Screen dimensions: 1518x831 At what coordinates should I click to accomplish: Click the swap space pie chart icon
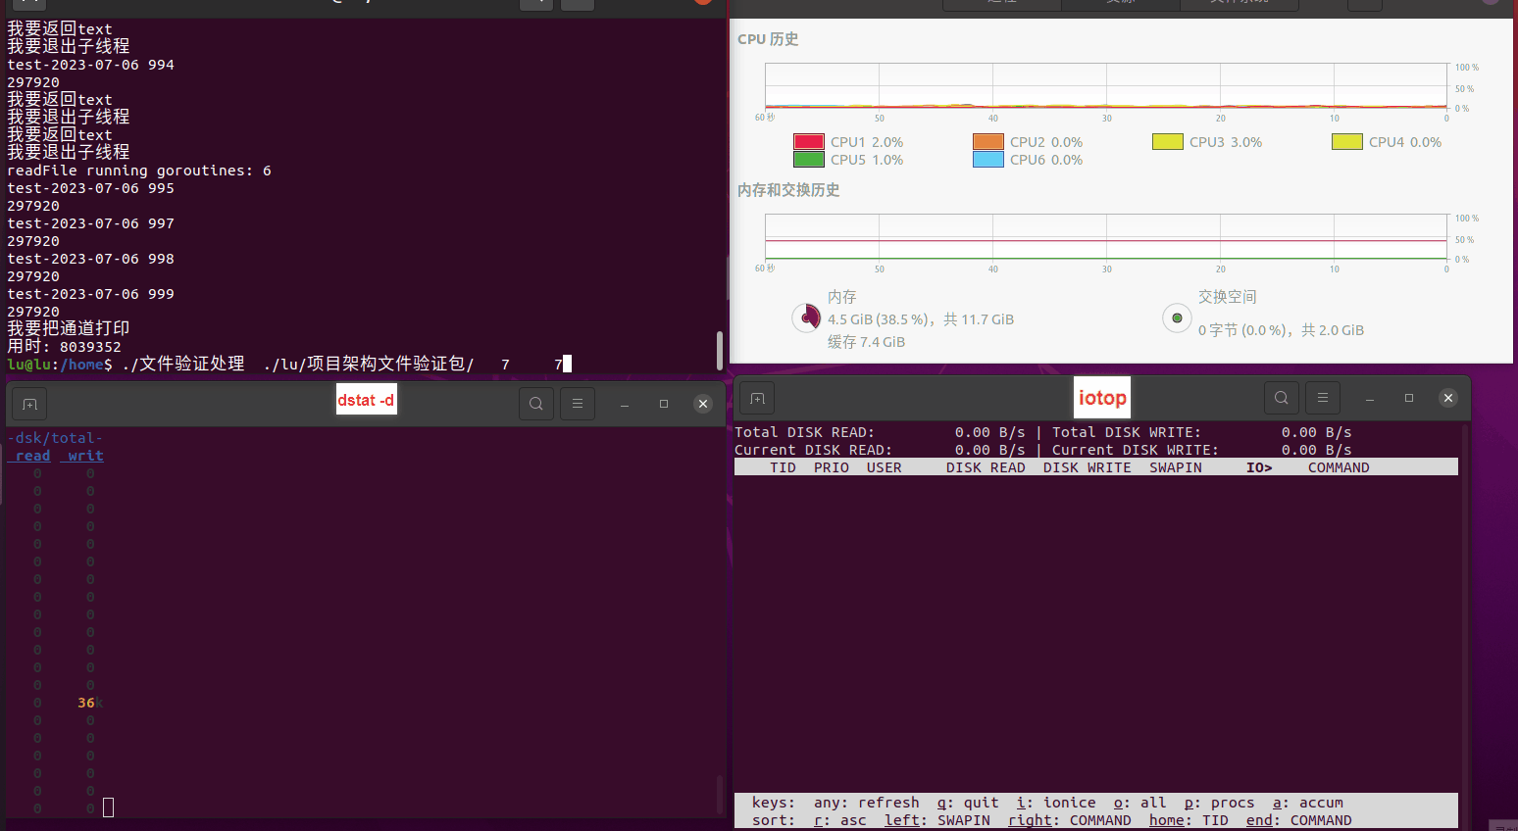pos(1177,318)
